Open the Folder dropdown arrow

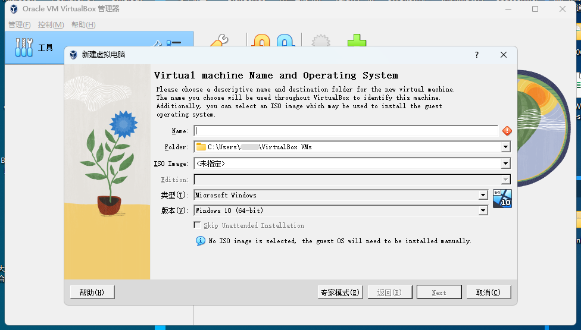[x=505, y=147]
